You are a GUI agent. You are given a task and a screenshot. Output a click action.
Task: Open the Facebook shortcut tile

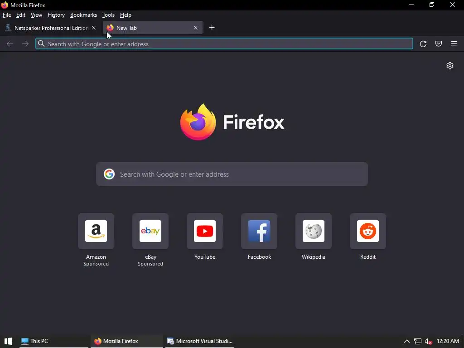(x=259, y=231)
